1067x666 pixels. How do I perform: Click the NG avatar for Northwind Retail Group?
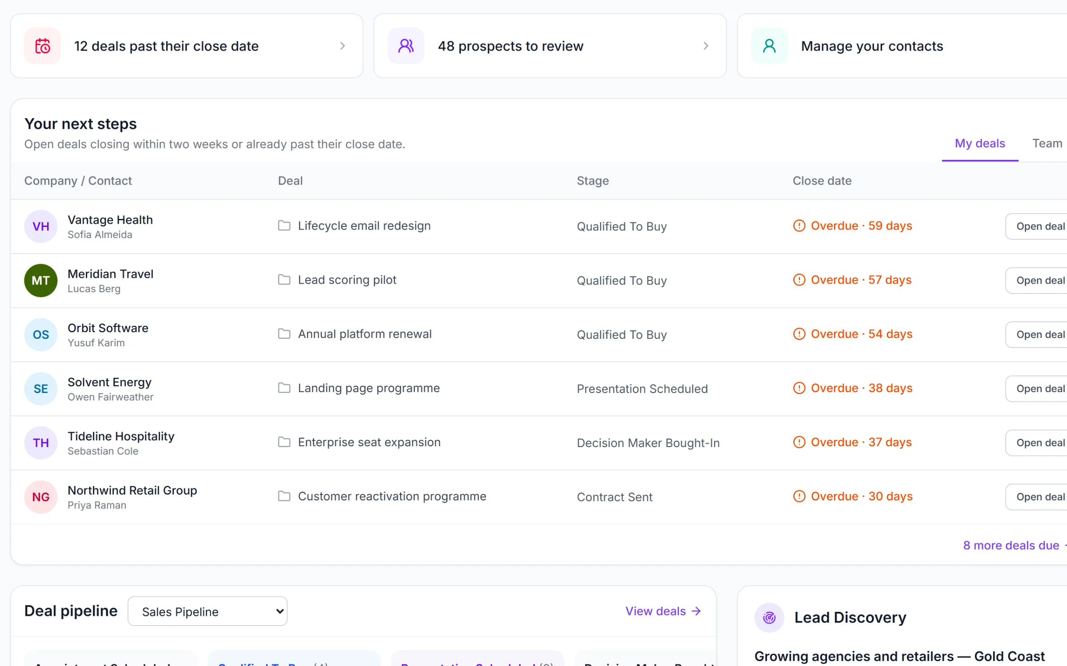41,497
